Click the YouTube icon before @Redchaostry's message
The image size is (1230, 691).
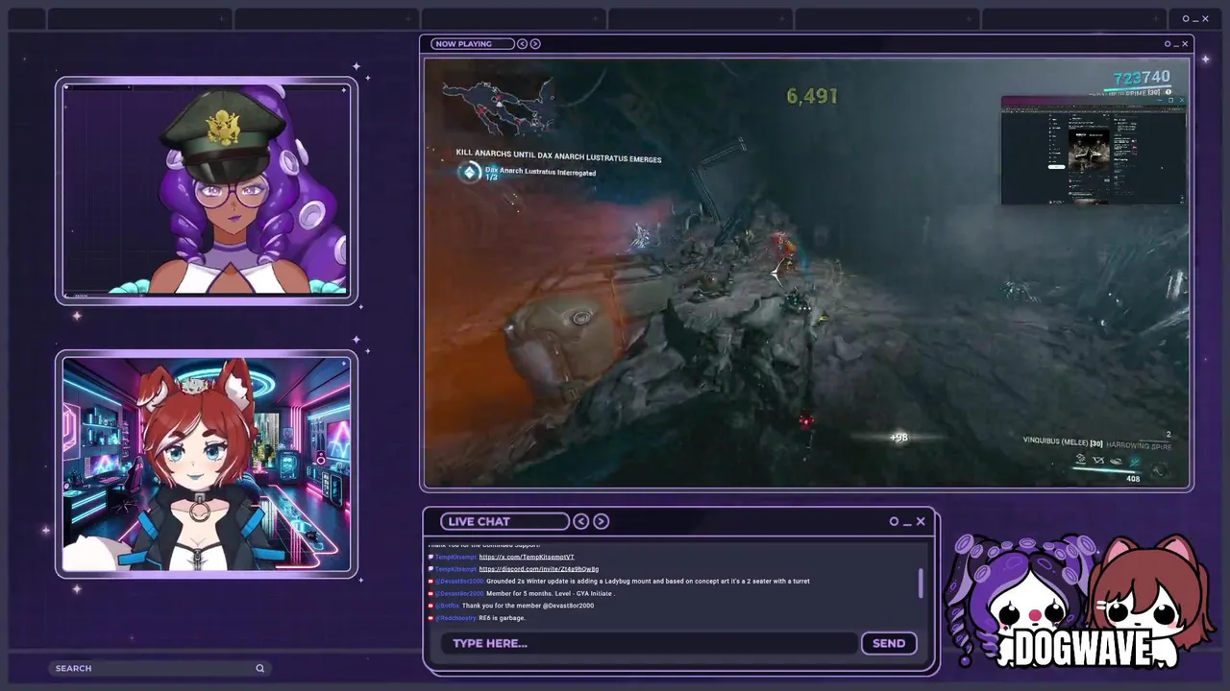430,618
